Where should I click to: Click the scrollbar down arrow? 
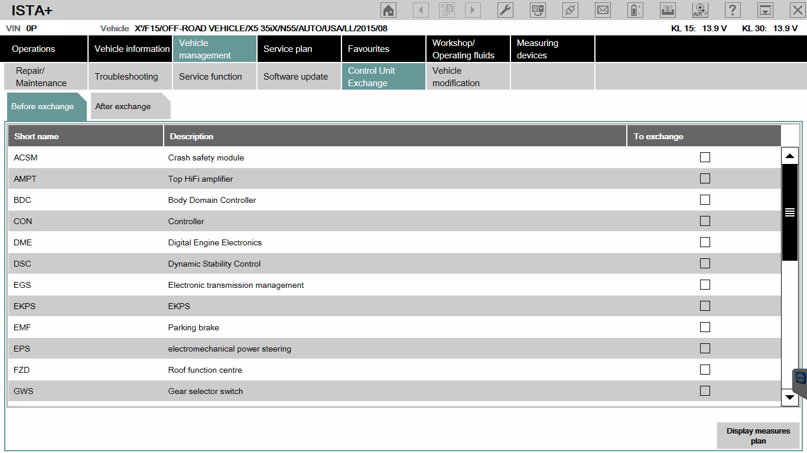click(790, 398)
